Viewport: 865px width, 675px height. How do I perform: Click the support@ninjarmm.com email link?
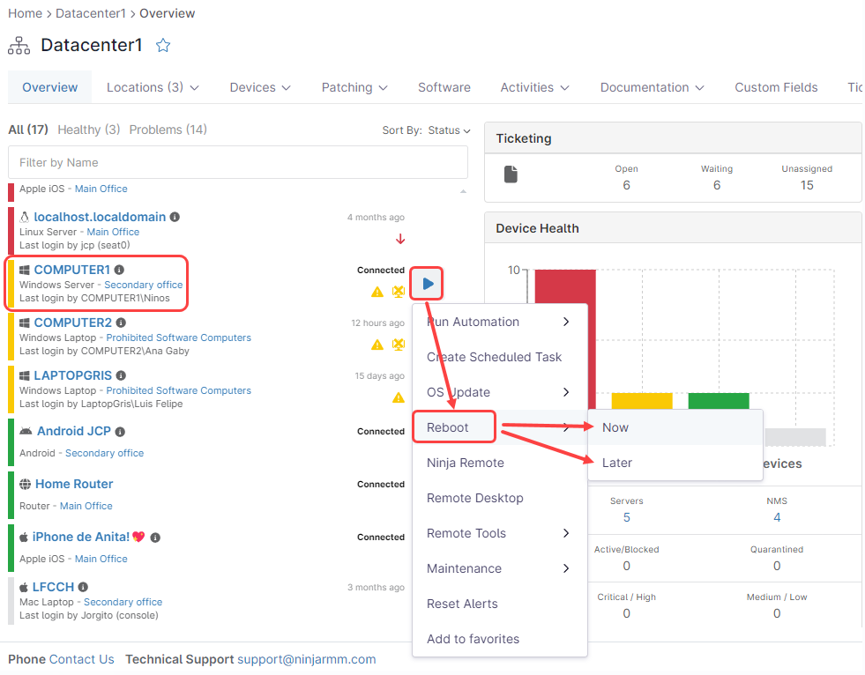(307, 659)
